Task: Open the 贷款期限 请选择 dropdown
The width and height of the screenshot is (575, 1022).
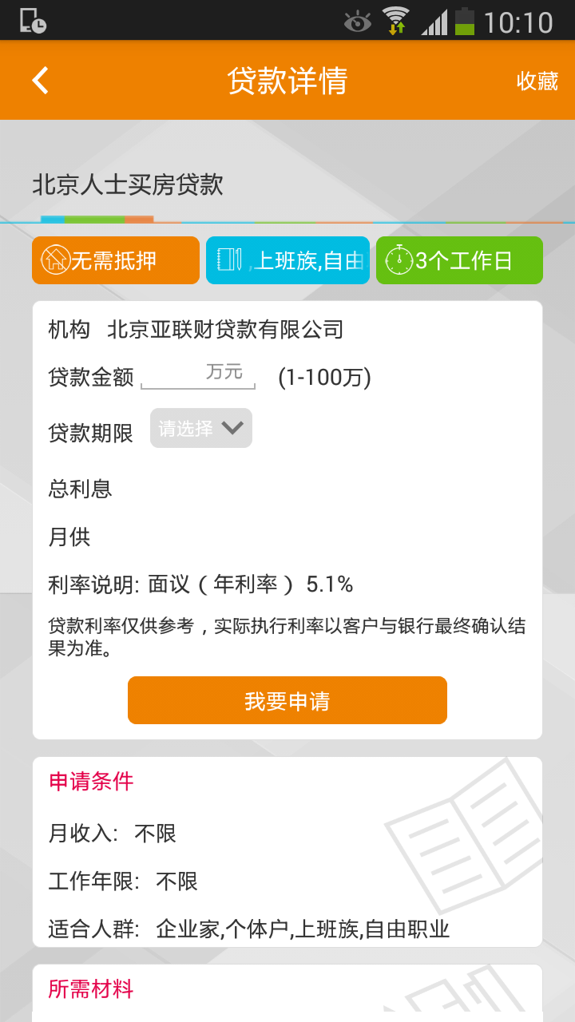Action: 200,429
